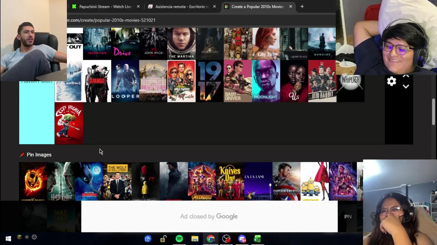The image size is (437, 245).
Task: Switch to Chrome in the taskbar
Action: click(x=210, y=239)
